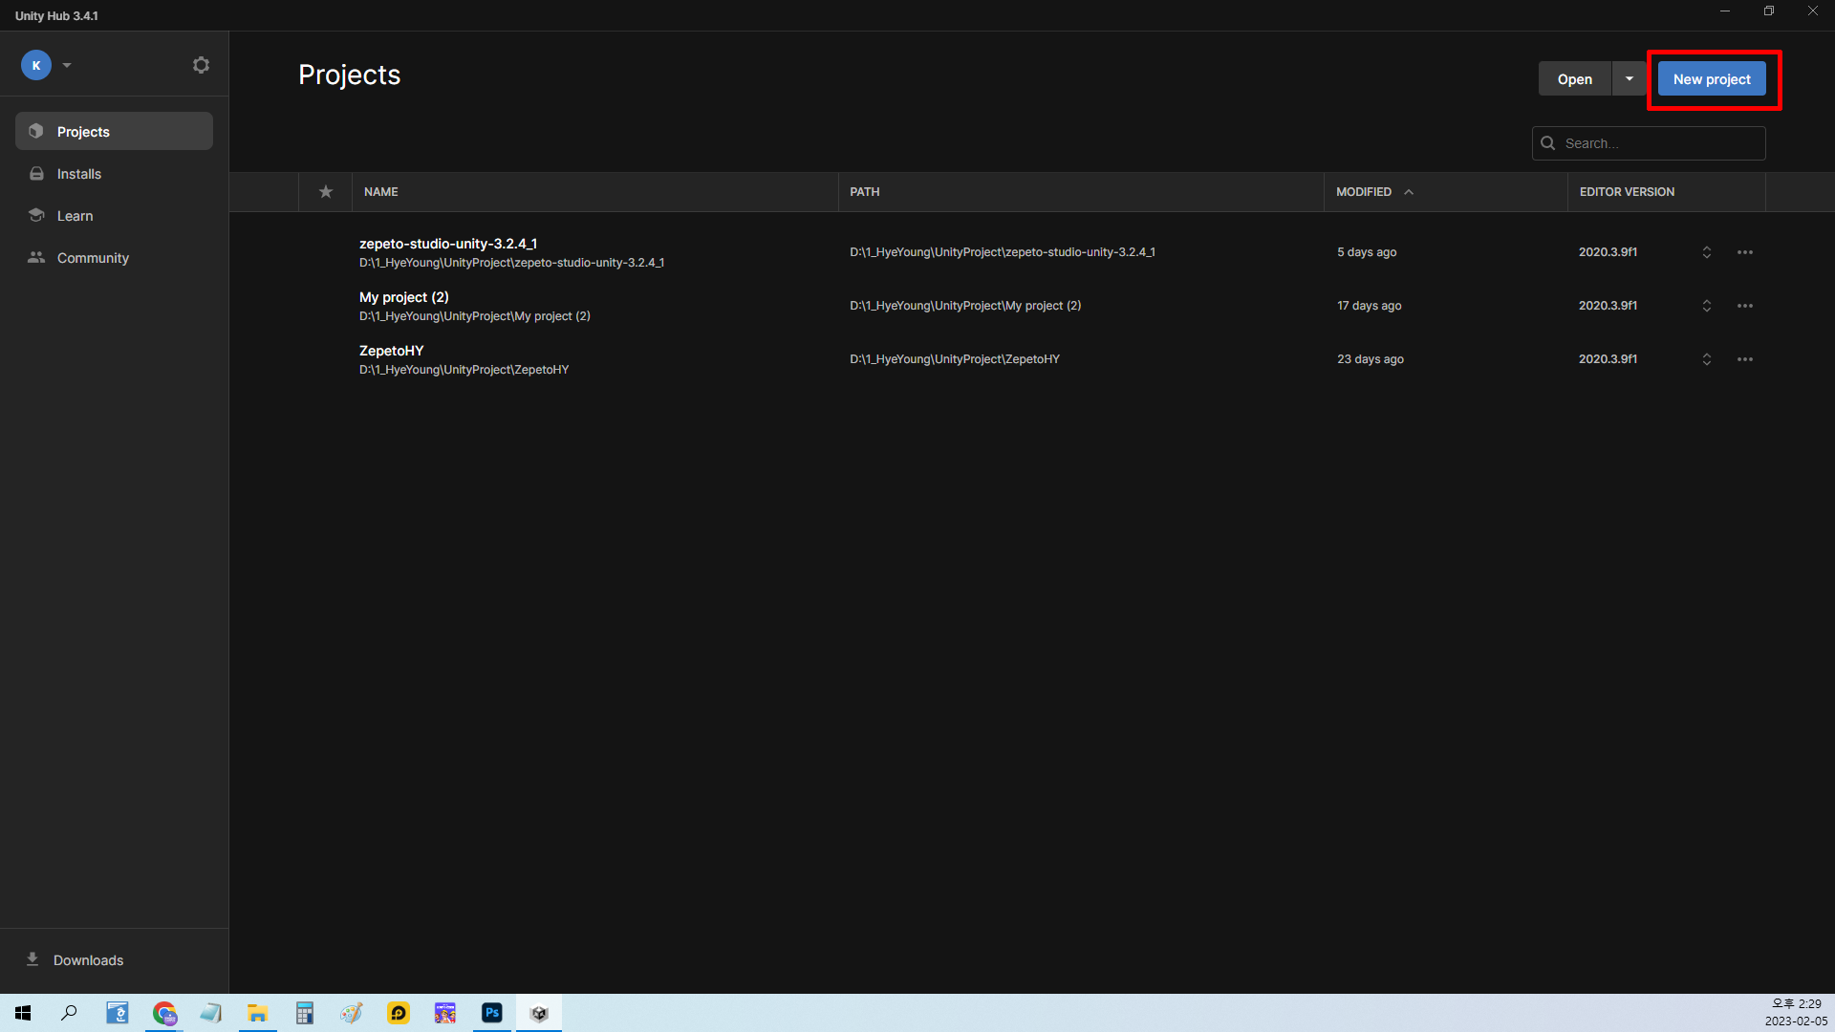The width and height of the screenshot is (1835, 1032).
Task: Click the K account avatar icon
Action: tap(36, 65)
